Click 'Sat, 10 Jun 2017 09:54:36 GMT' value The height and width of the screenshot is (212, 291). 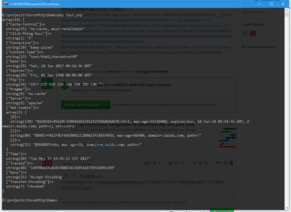coord(60,66)
